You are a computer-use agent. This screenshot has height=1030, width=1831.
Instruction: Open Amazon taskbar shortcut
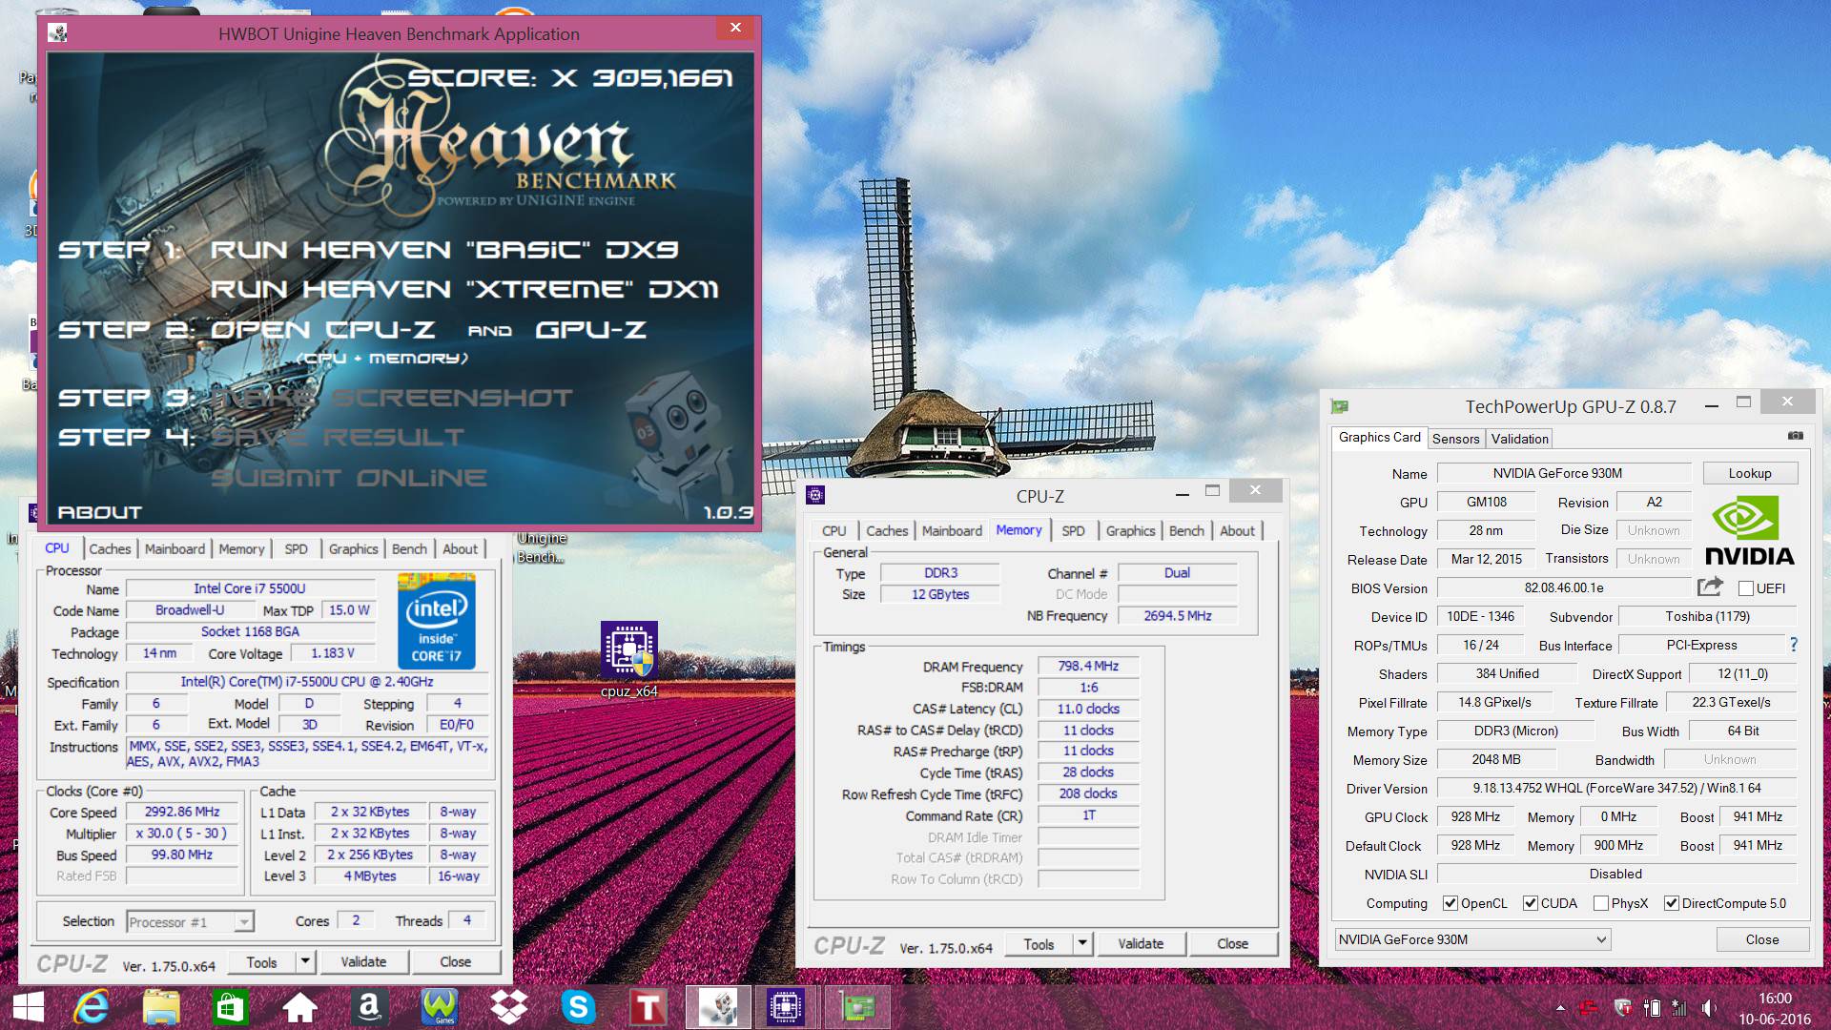(369, 1007)
